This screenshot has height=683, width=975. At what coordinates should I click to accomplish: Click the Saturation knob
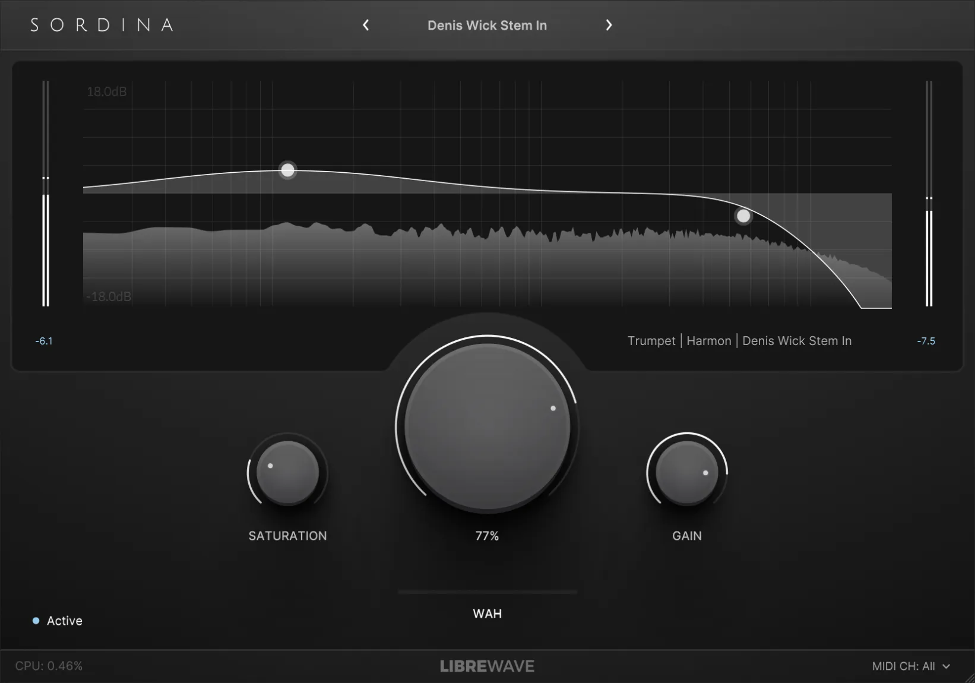tap(287, 473)
